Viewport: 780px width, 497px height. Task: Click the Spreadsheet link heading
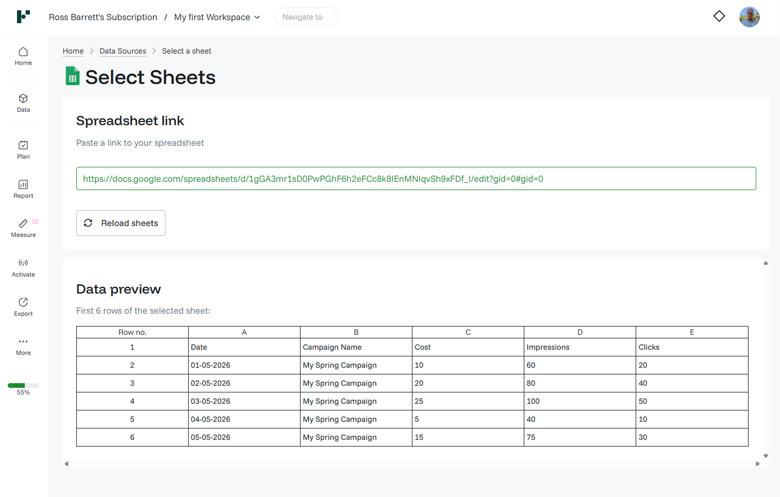click(130, 121)
